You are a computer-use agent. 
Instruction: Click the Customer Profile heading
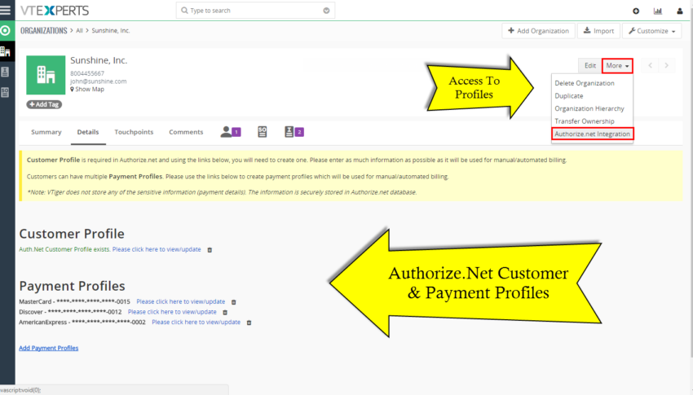72,234
